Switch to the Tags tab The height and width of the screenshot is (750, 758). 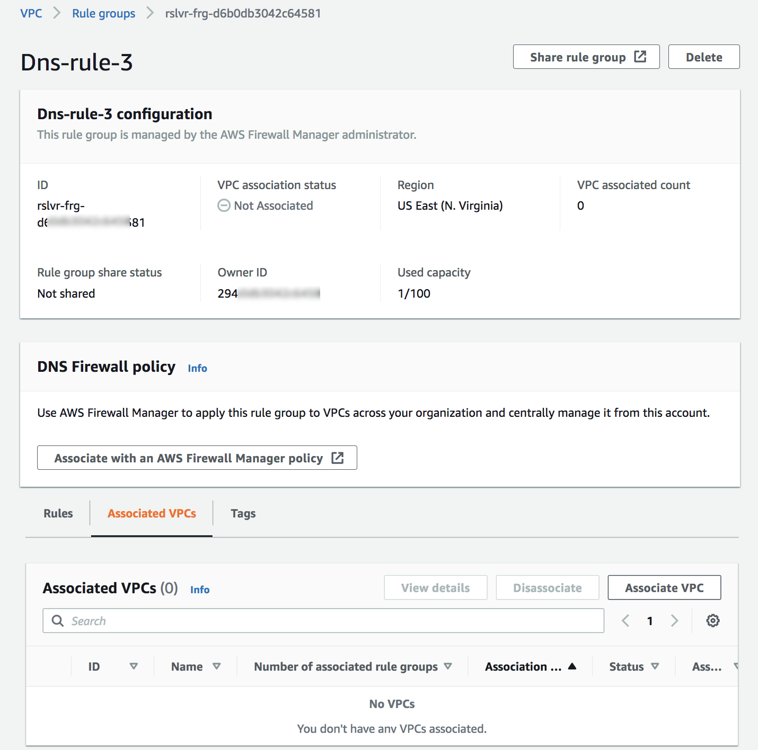pos(243,513)
